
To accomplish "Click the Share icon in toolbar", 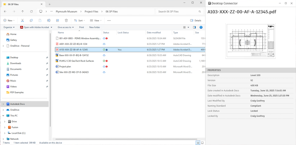I will click(58, 21).
